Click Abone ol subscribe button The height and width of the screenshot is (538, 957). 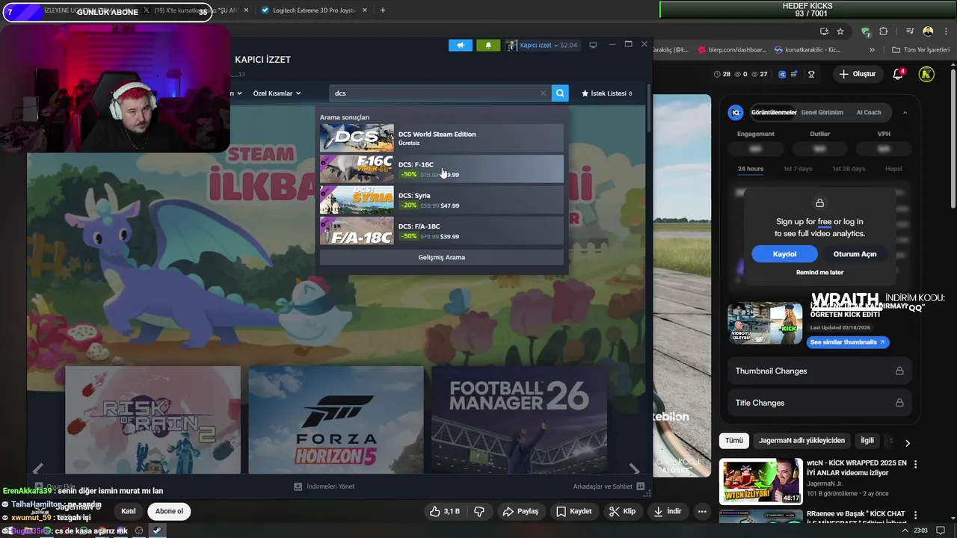click(169, 512)
